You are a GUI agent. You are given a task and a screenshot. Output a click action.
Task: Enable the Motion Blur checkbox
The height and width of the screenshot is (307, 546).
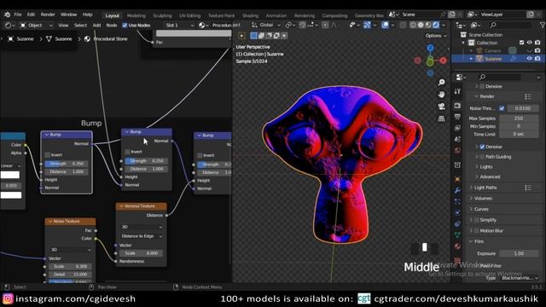(x=477, y=230)
